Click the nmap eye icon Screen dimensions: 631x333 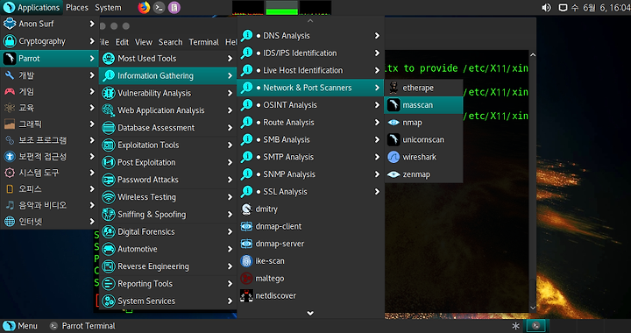coord(393,123)
